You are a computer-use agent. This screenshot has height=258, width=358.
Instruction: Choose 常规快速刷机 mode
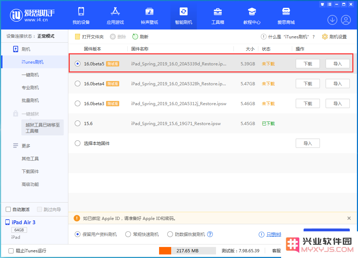click(x=128, y=234)
